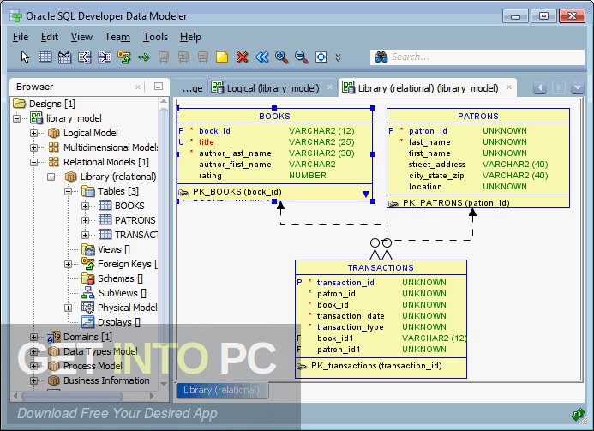Click the blue double-arrow Engineer to Logical icon

click(x=261, y=57)
